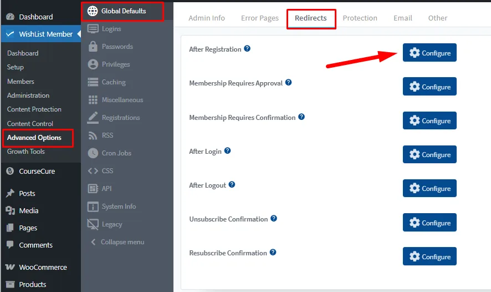491x292 pixels.
Task: Click the Comments bubble icon
Action: pos(10,245)
